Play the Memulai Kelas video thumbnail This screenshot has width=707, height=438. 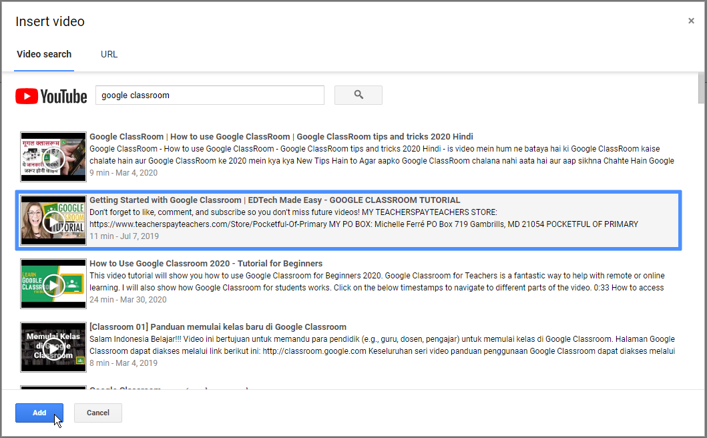(x=53, y=347)
